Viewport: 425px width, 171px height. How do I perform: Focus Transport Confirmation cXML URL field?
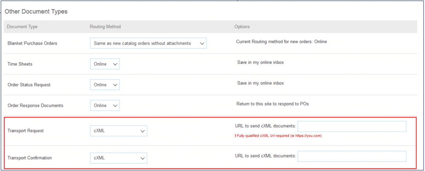coord(352,156)
